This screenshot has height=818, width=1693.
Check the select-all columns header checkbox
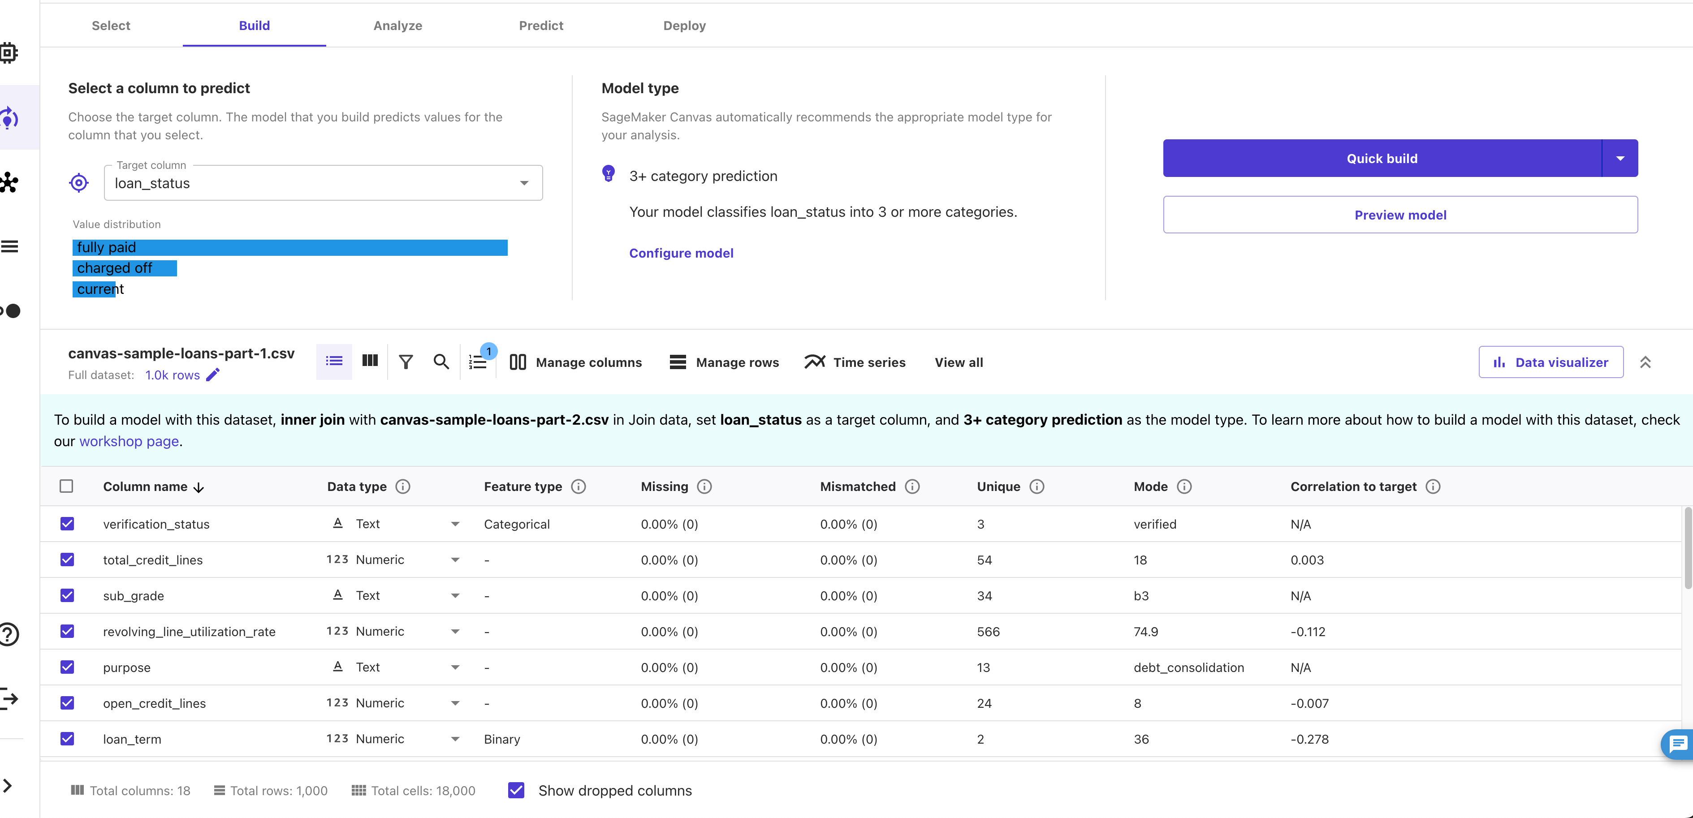coord(66,486)
